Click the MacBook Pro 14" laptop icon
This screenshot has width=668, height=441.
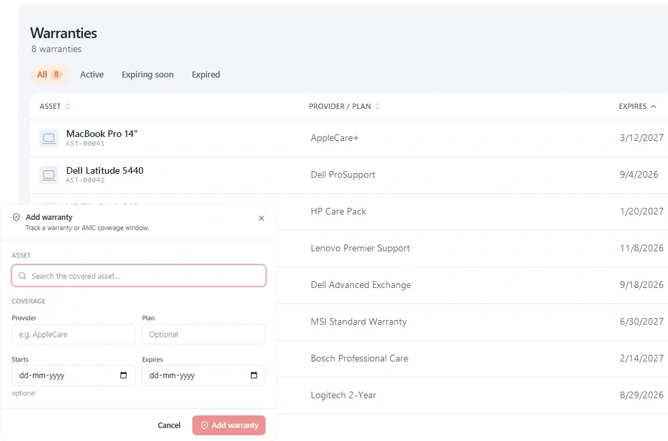(49, 138)
